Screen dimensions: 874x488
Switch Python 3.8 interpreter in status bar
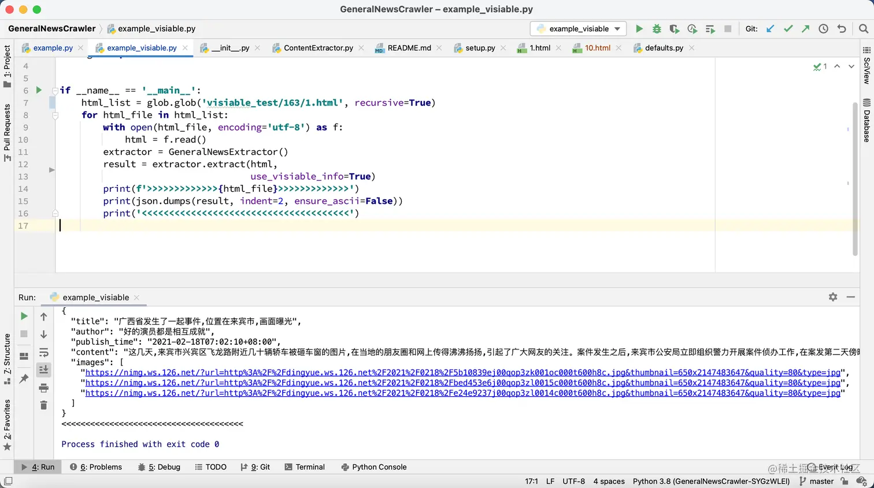pos(711,481)
